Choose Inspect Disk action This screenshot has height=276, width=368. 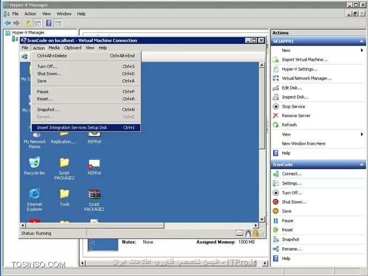295,97
